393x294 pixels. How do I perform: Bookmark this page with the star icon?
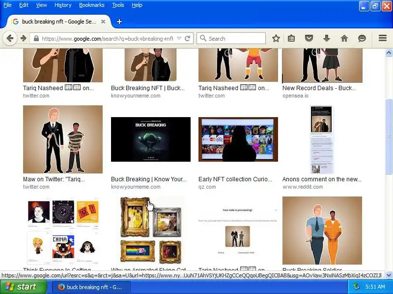click(276, 39)
